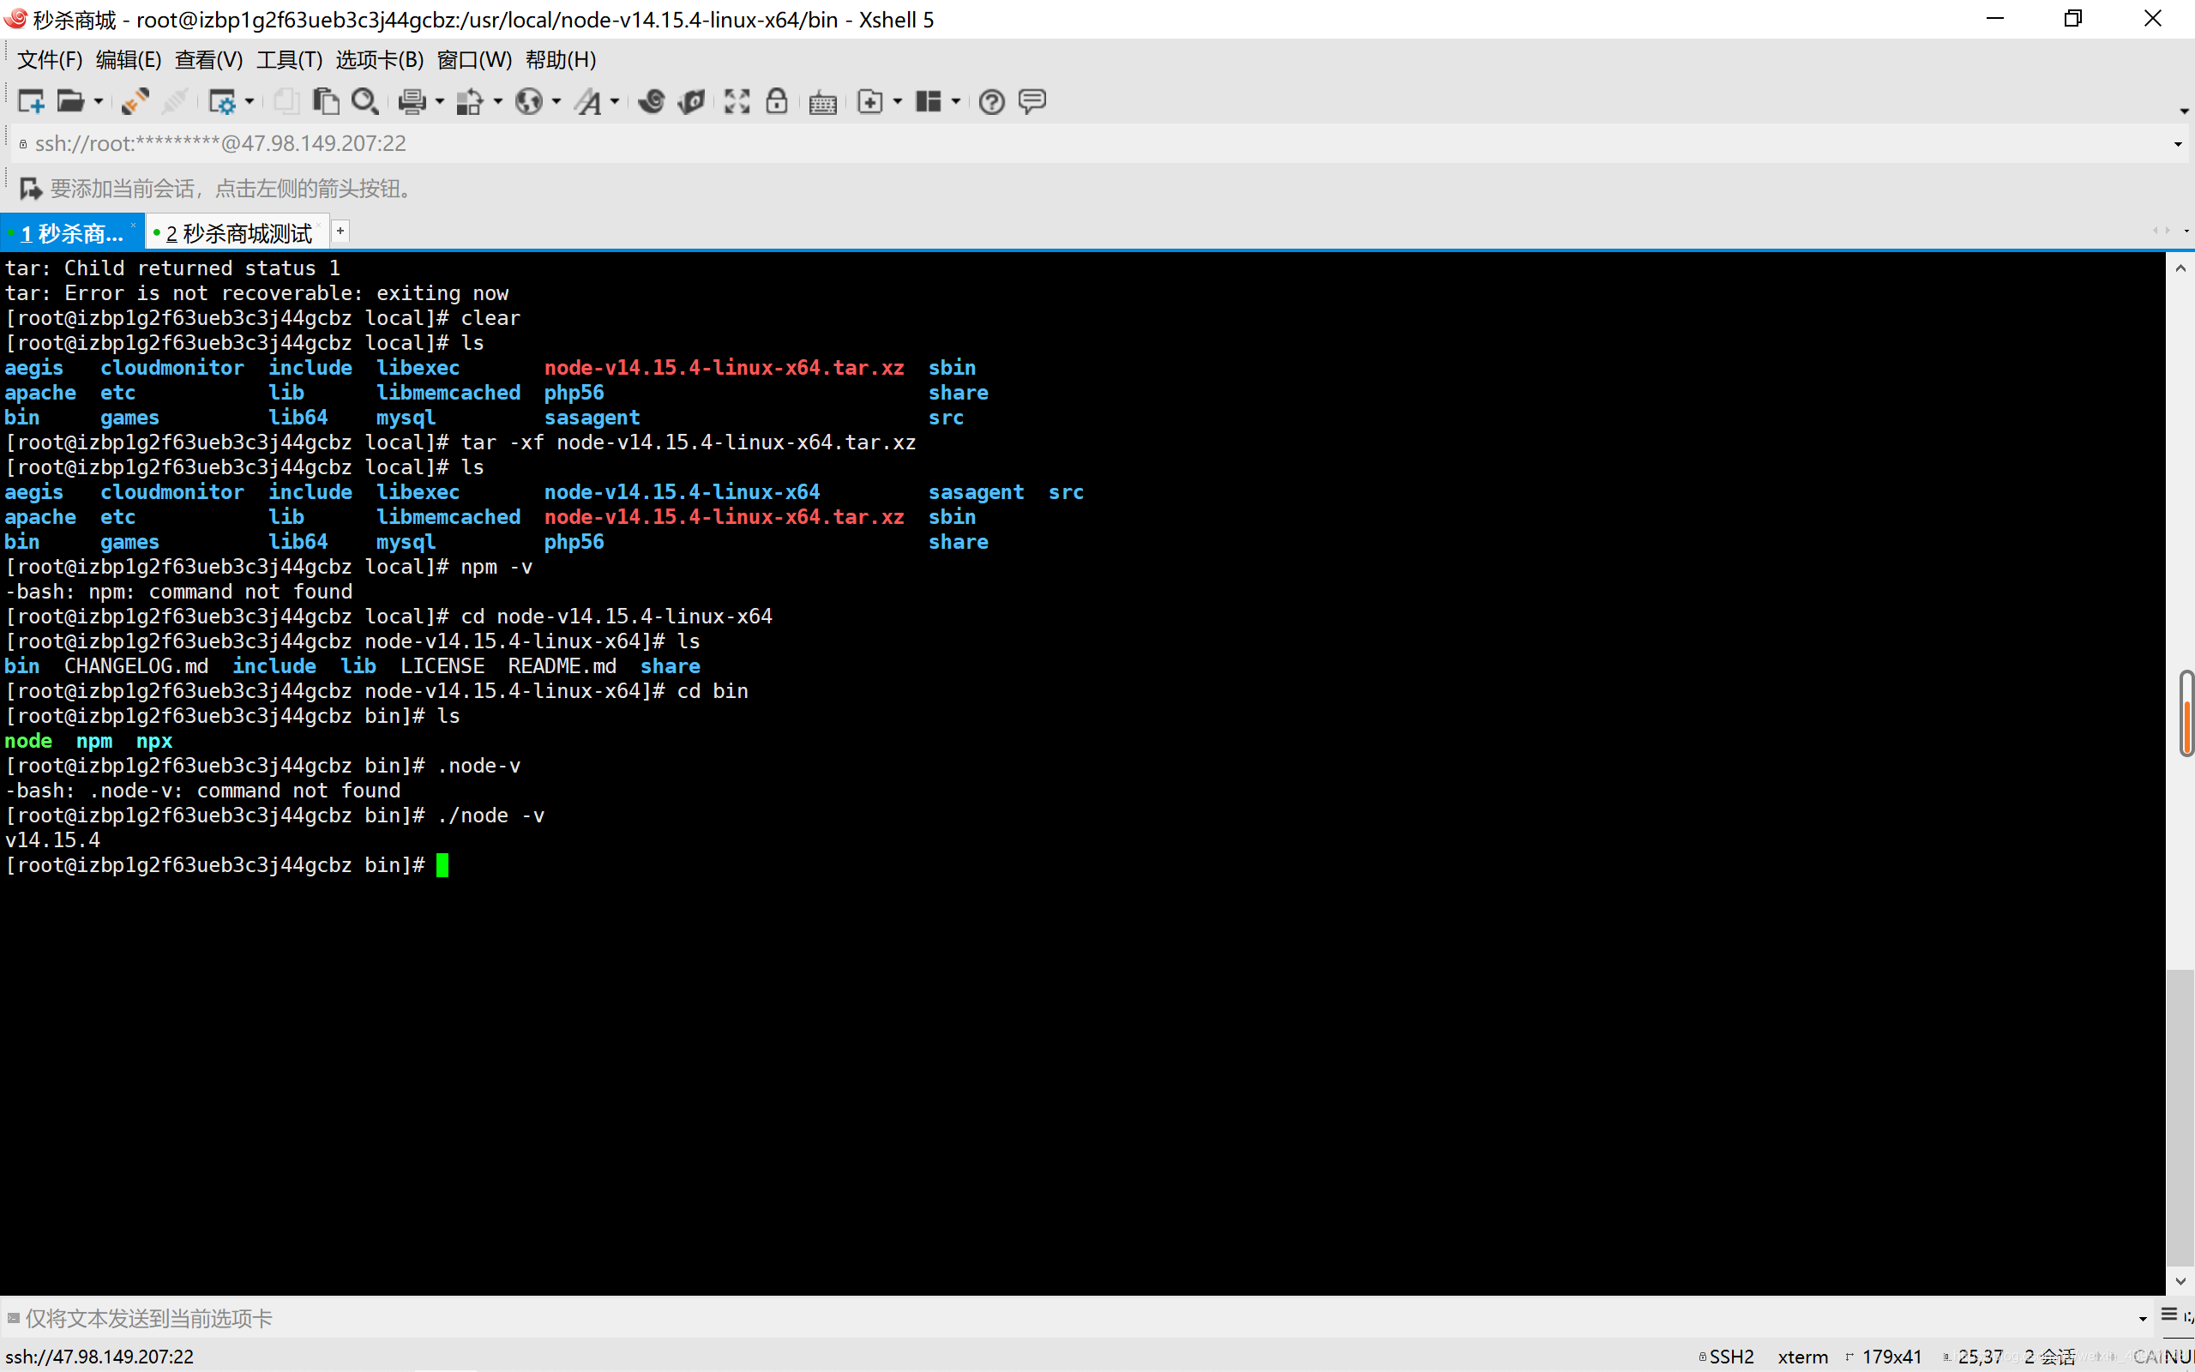Image resolution: width=2195 pixels, height=1372 pixels.
Task: Expand the Open folder dropdown arrow
Action: pyautogui.click(x=98, y=102)
